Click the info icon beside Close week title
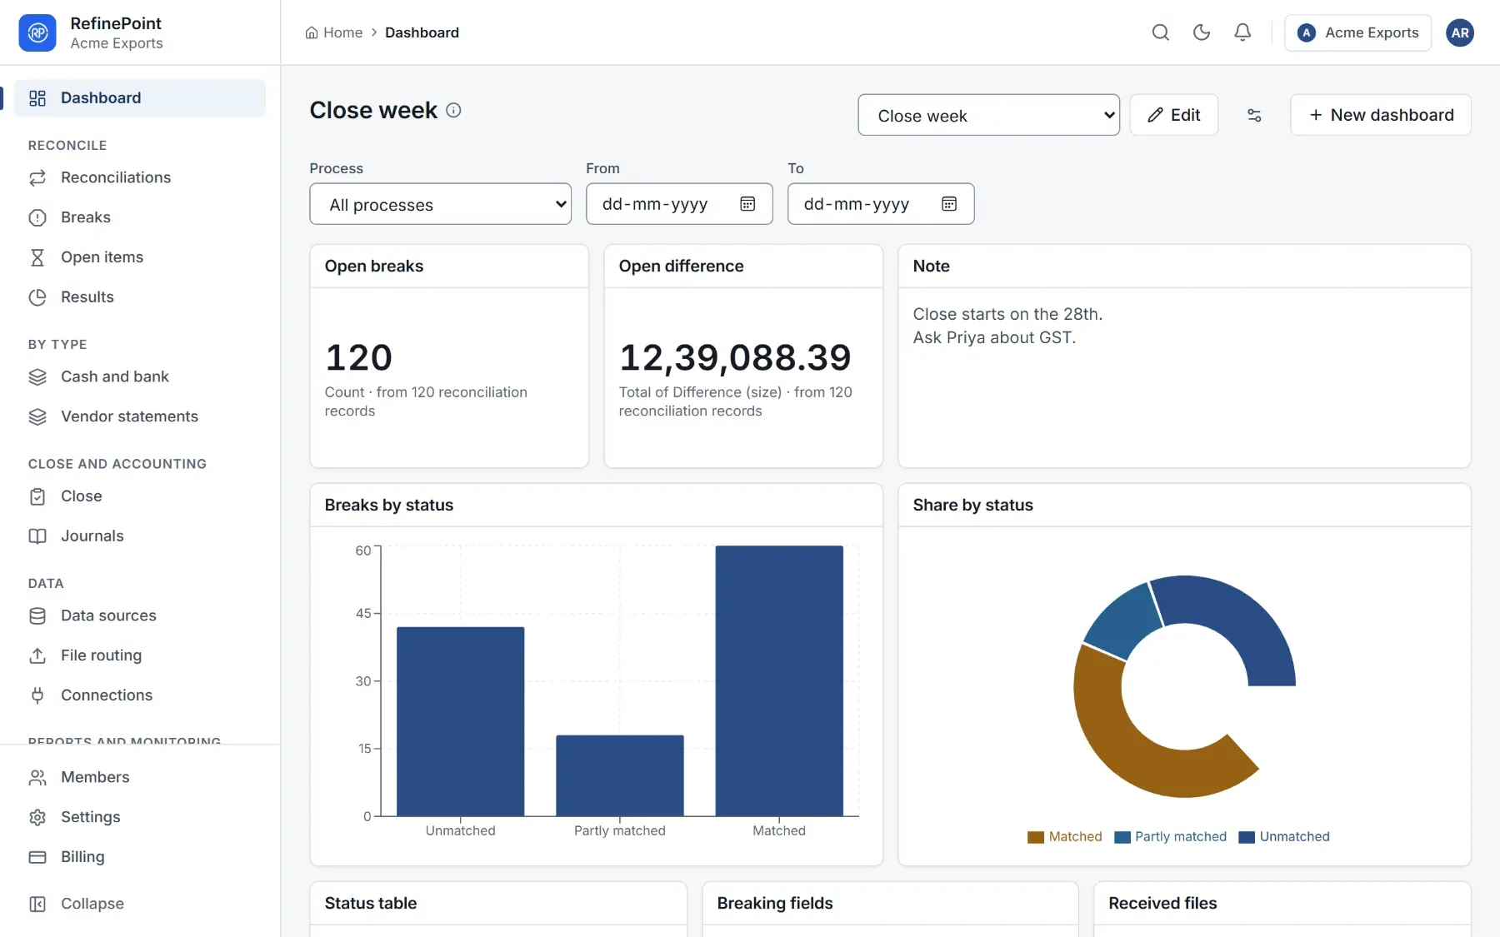 click(453, 110)
